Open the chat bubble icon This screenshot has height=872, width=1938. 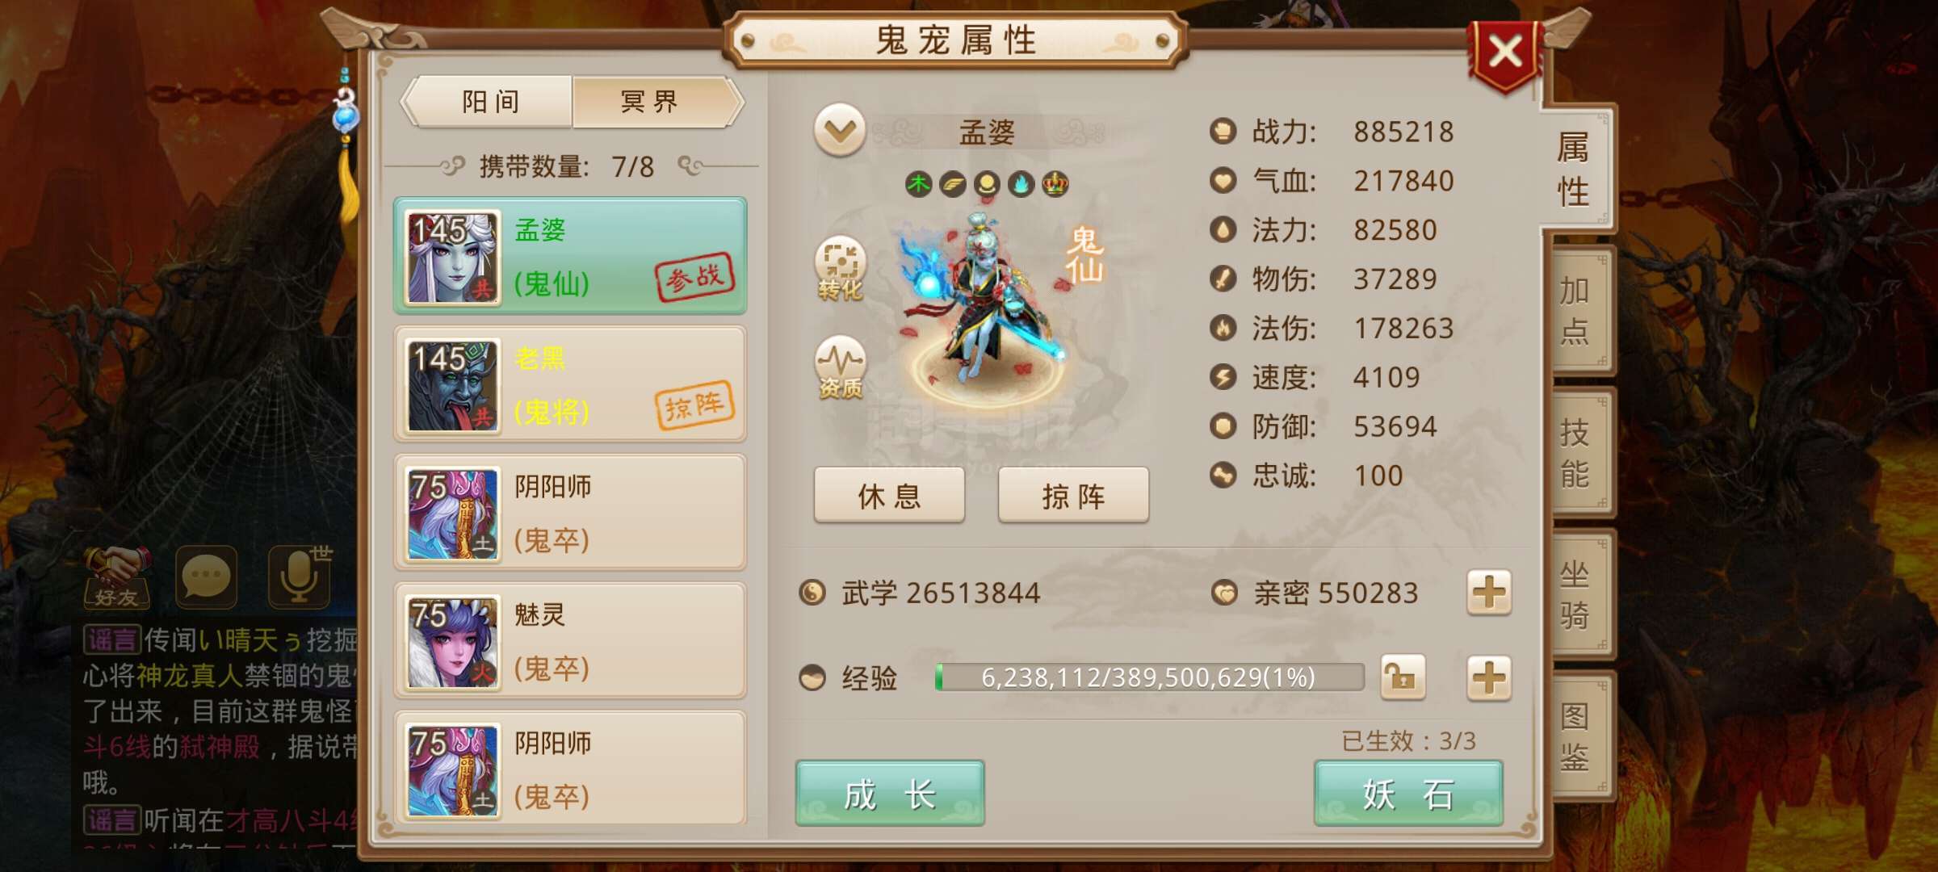click(206, 577)
